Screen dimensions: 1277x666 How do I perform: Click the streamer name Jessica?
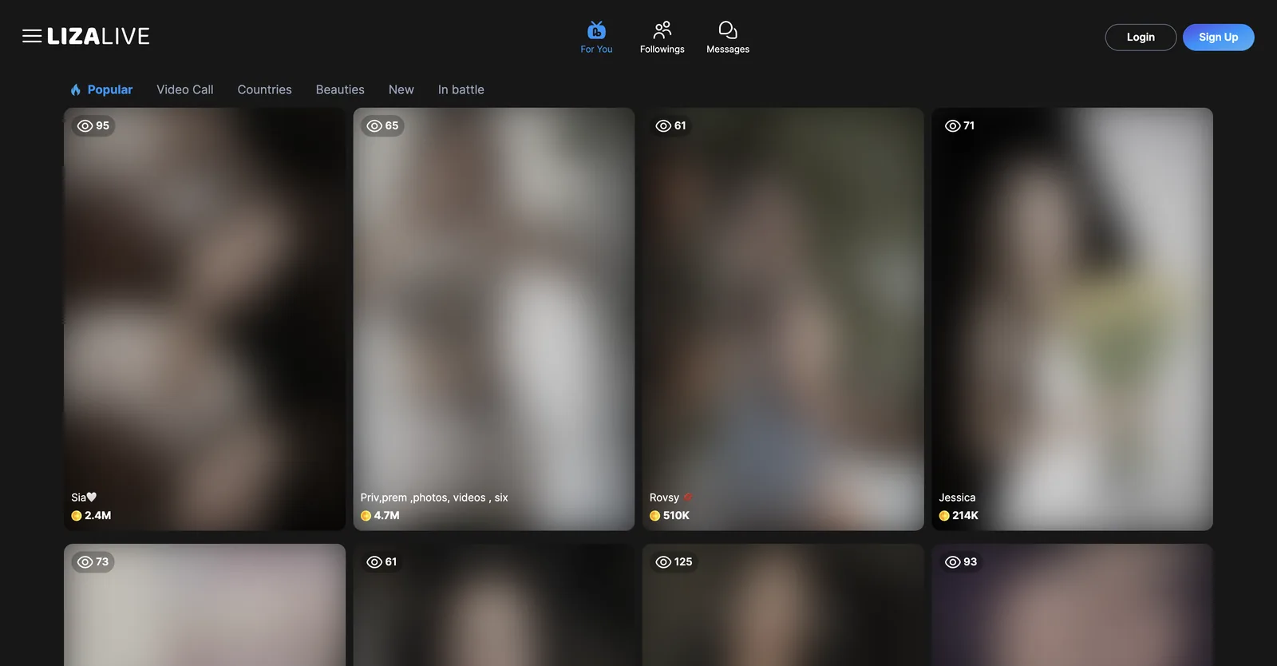957,498
